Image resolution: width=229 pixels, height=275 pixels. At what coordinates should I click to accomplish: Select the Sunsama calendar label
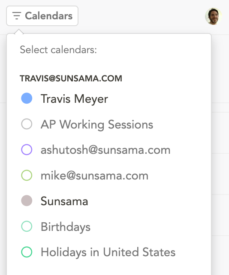point(64,201)
